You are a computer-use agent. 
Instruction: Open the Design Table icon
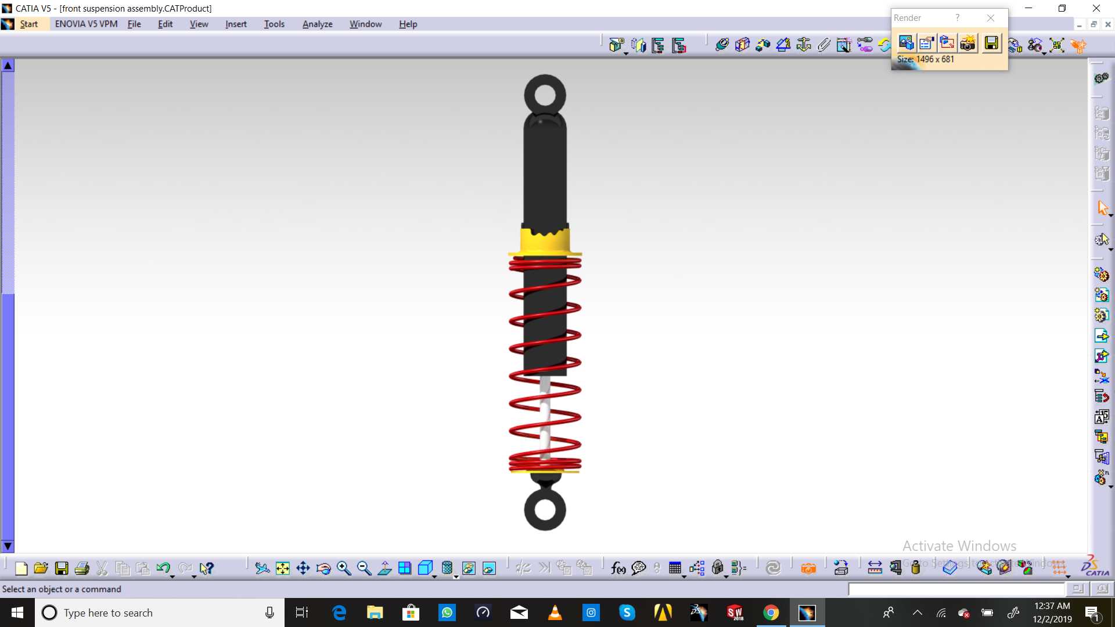(x=675, y=568)
